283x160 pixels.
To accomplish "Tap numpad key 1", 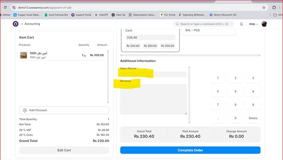I will pos(218,78).
